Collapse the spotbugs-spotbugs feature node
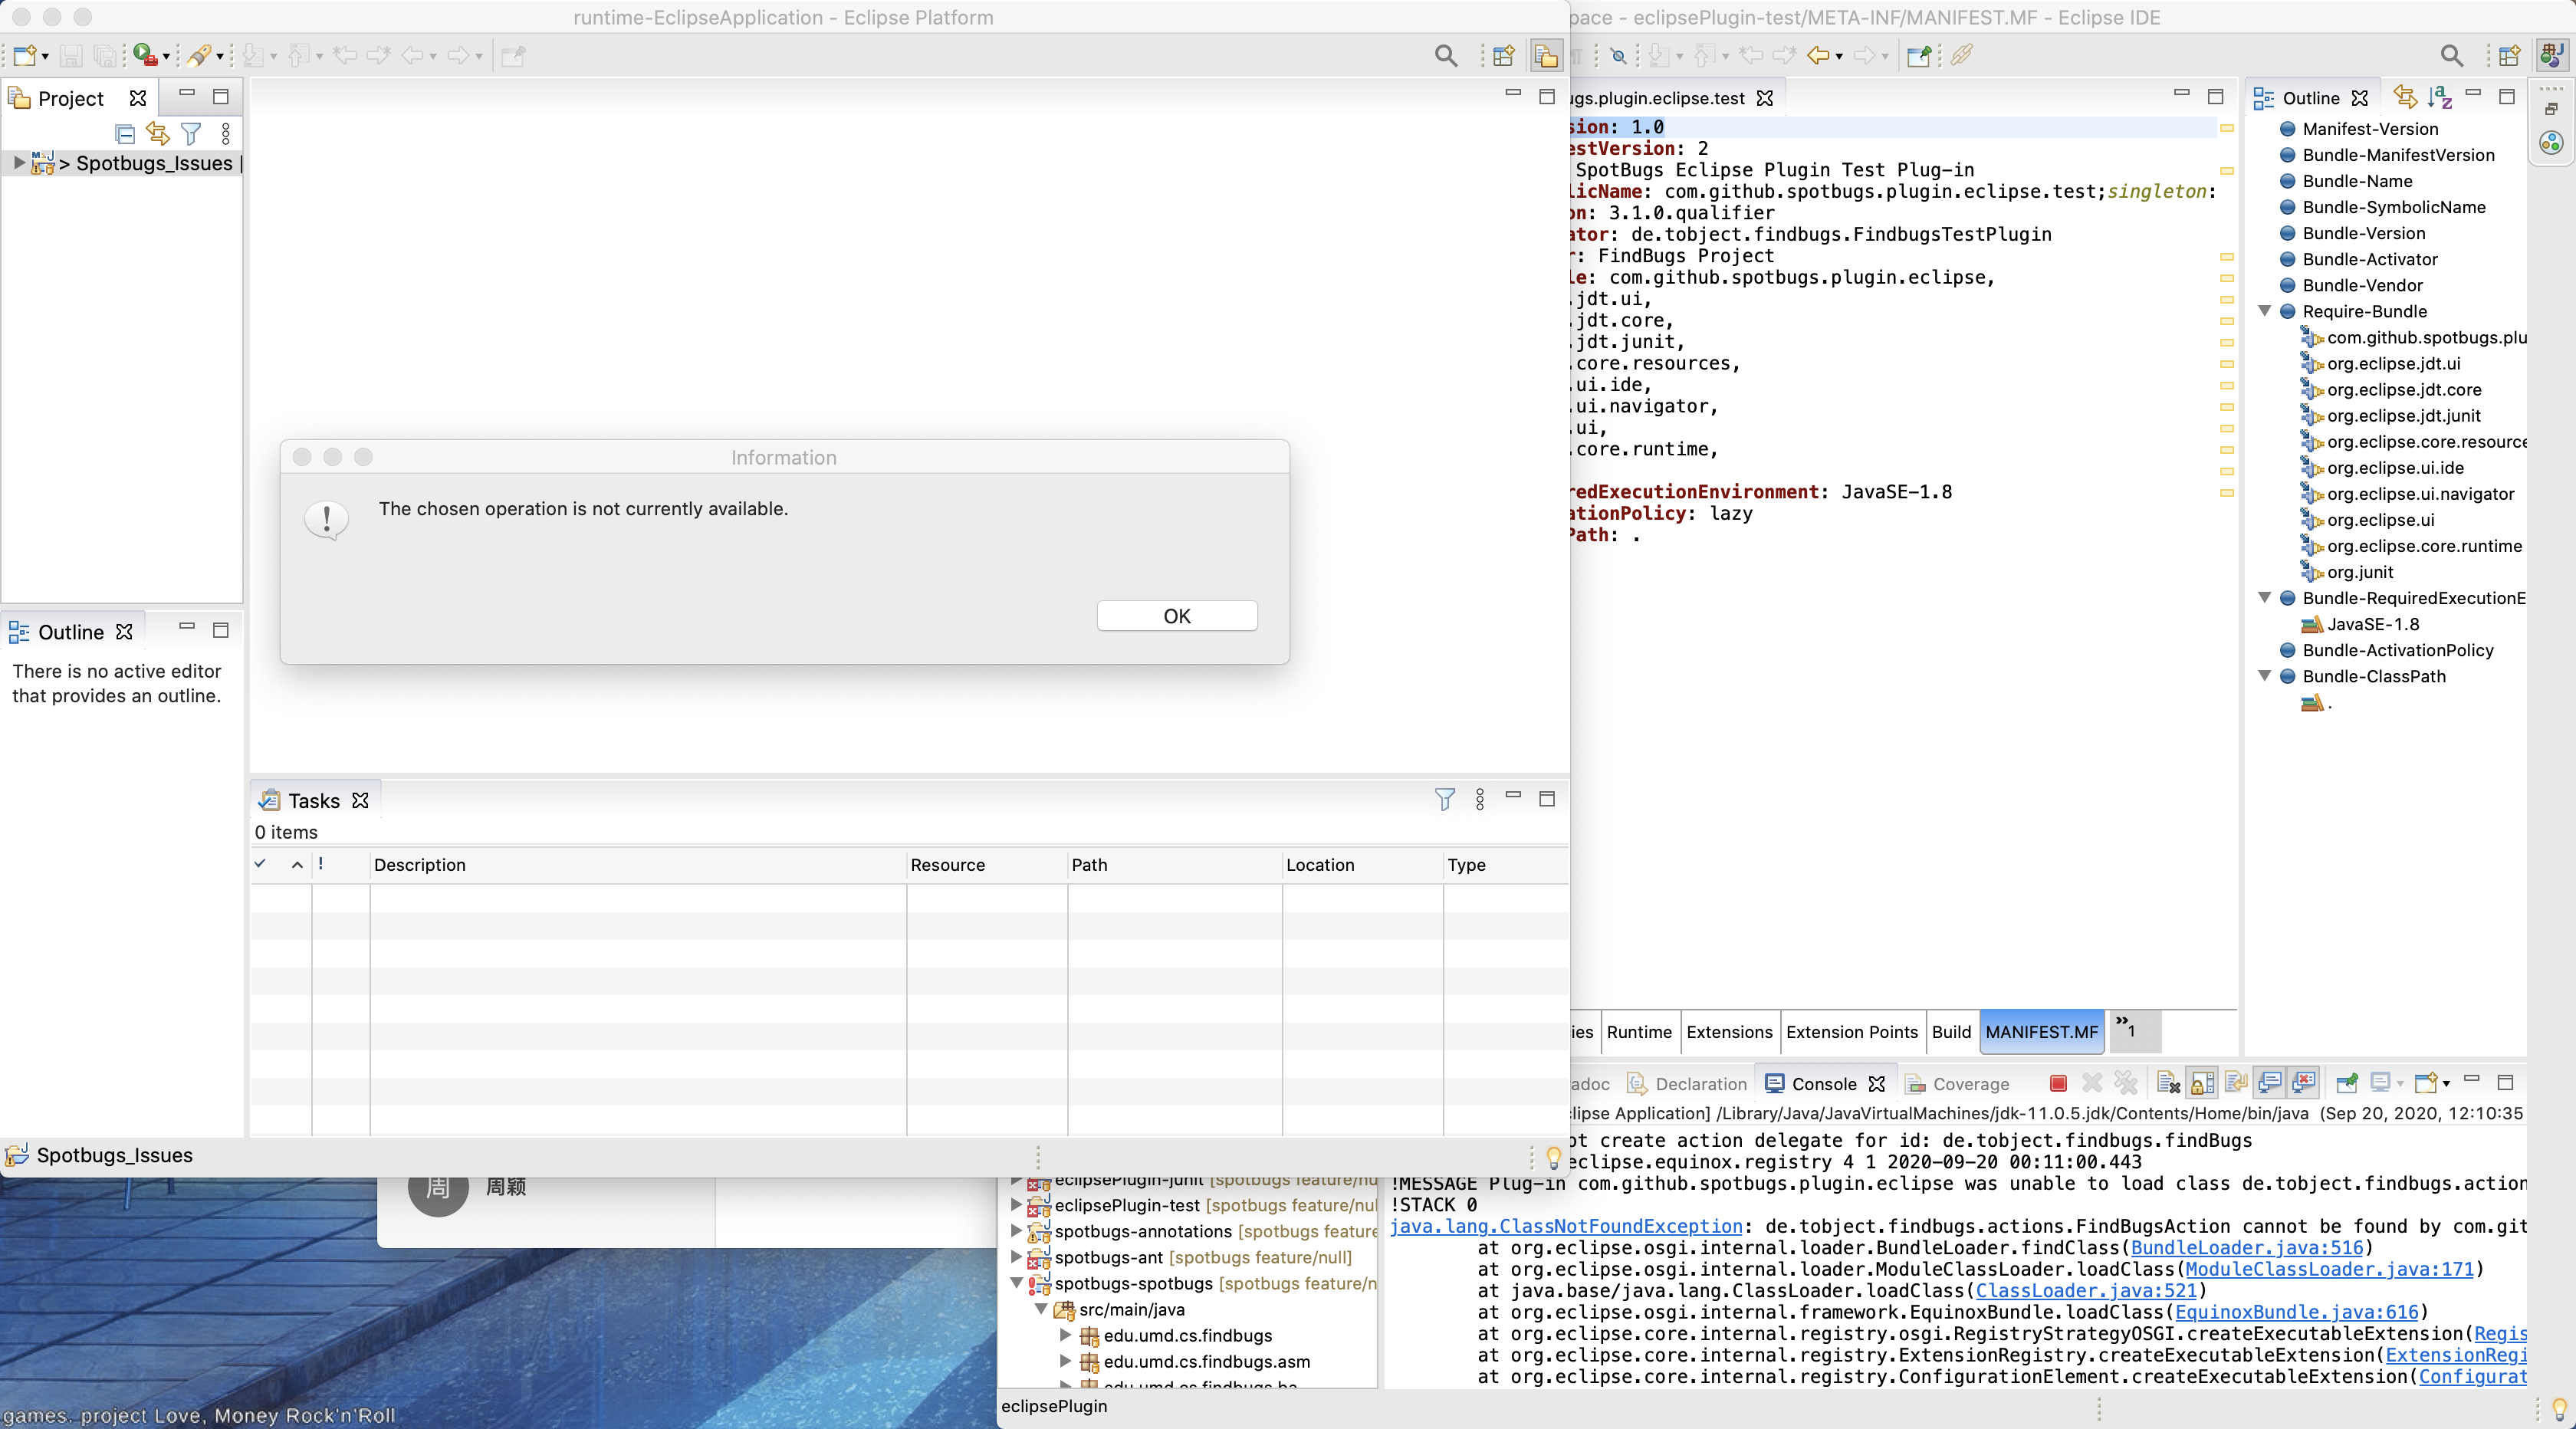This screenshot has height=1429, width=2576. [1018, 1284]
